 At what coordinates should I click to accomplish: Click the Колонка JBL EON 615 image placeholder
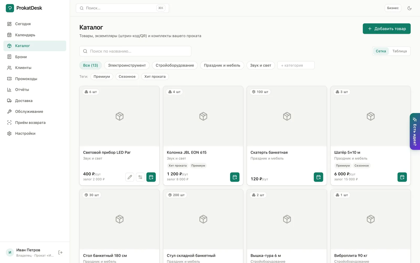point(203,116)
